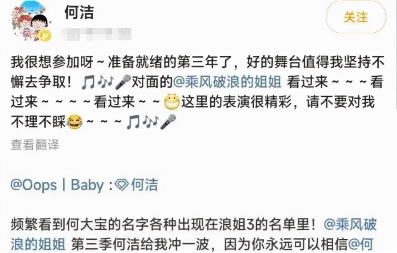Click the 浪的姐姐 link continuation text

(x=38, y=245)
